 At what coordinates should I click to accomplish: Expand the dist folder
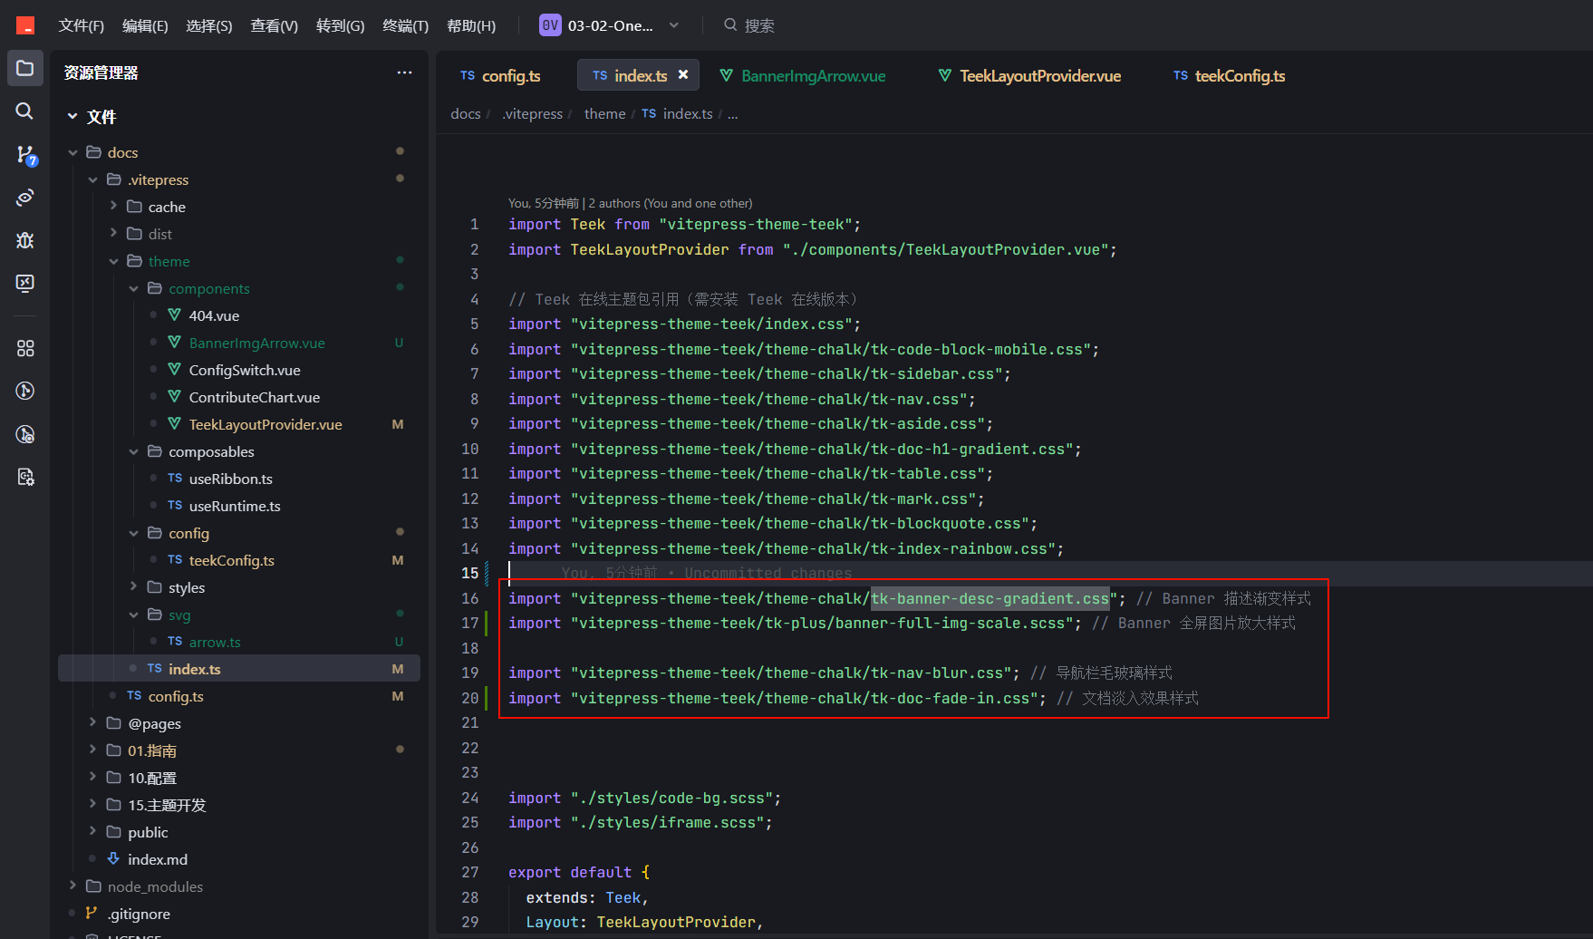(x=113, y=234)
